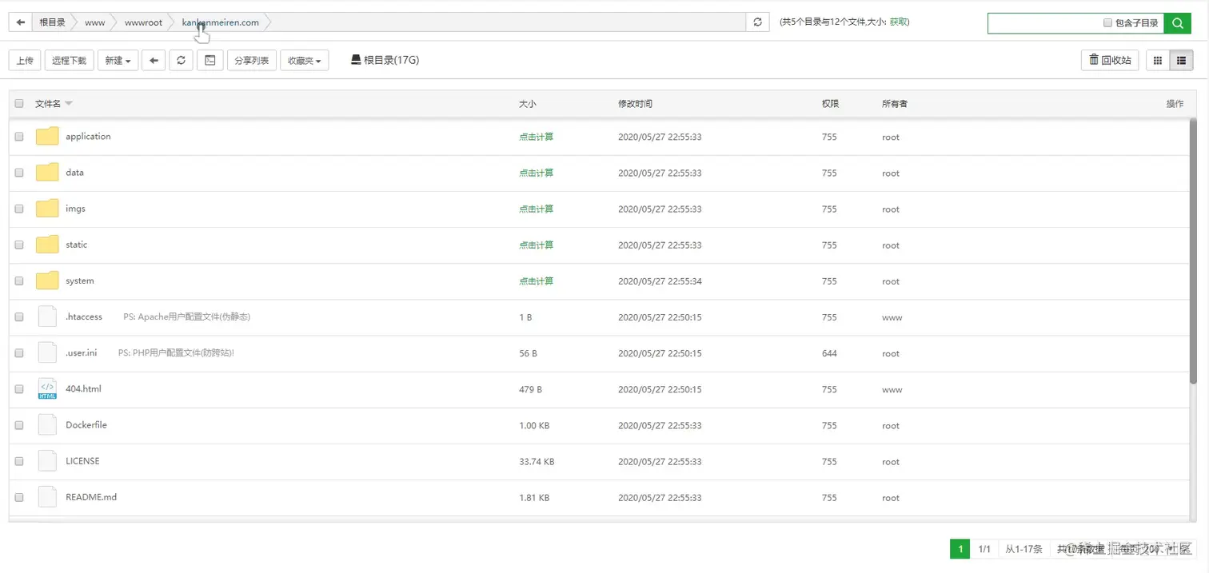1209x573 pixels.
Task: Click kankanmeiren.com breadcrumb segment
Action: pos(221,22)
